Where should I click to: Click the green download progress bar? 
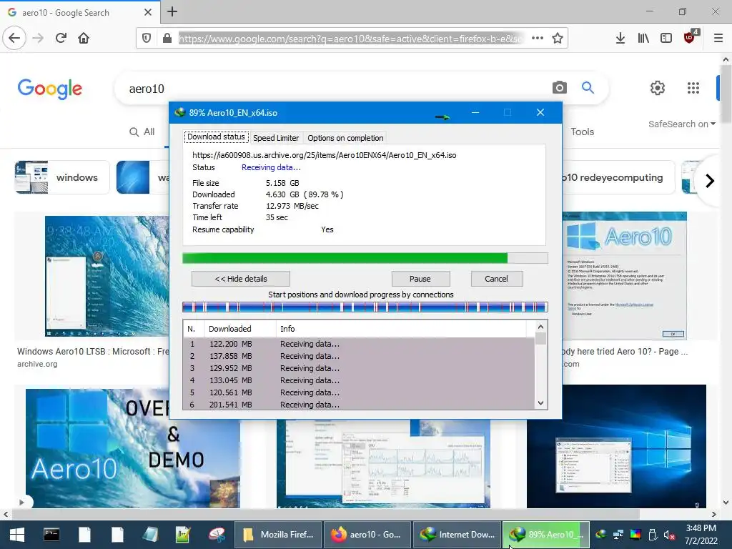tap(365, 258)
